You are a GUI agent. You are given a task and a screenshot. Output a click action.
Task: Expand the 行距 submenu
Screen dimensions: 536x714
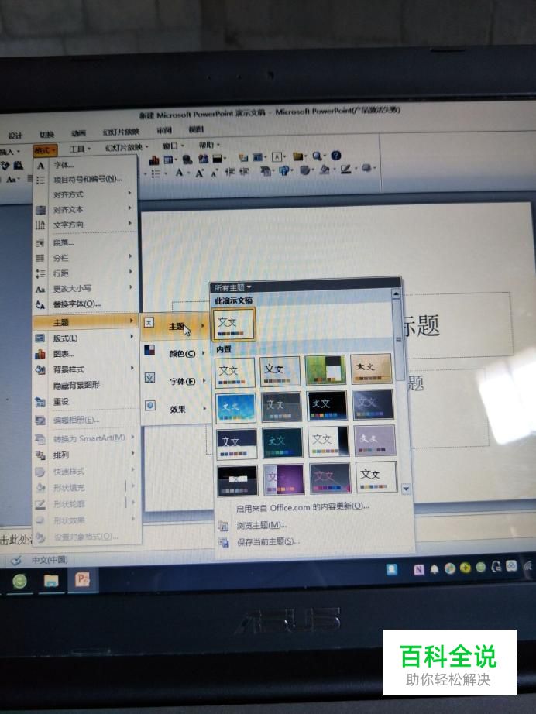click(x=85, y=273)
